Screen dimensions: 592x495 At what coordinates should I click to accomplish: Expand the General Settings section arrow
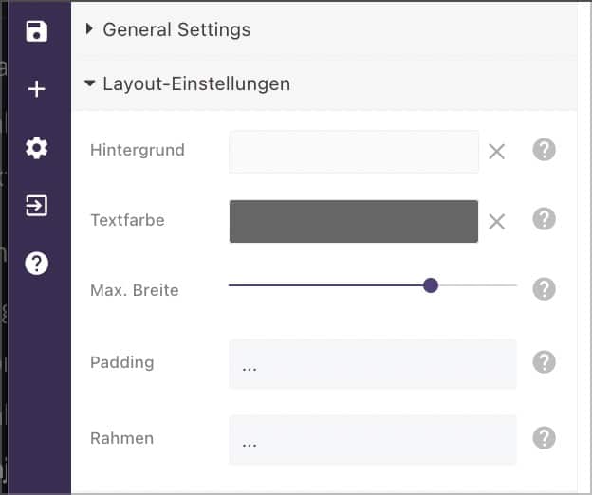89,29
